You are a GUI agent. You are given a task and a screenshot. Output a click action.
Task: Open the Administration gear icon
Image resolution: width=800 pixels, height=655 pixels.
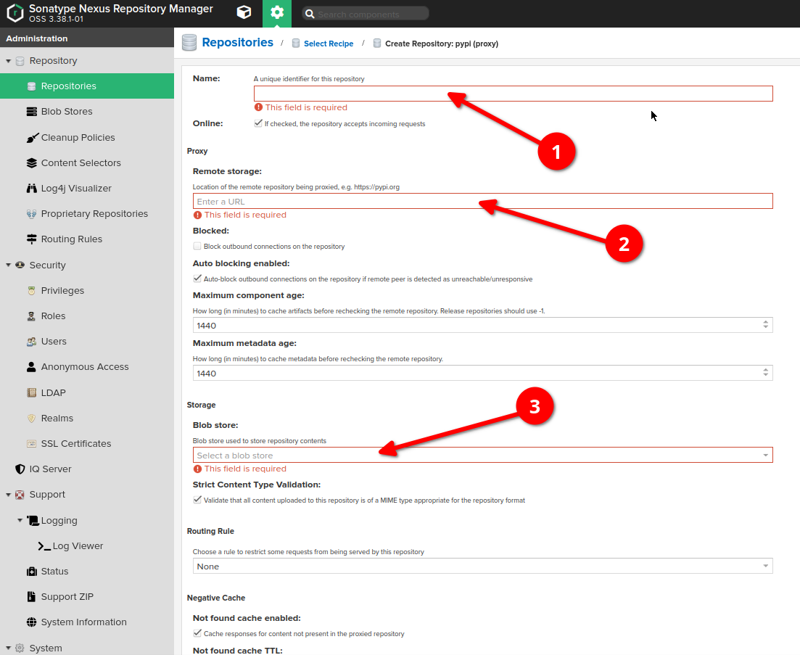click(x=277, y=13)
